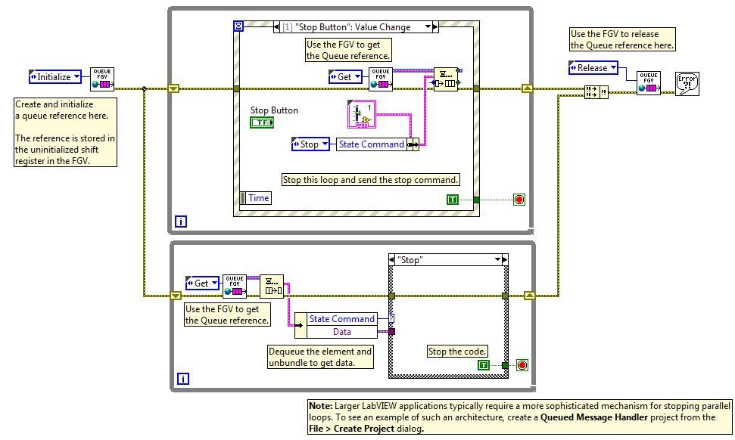Select the State Command bundle node in the event case

(x=413, y=144)
